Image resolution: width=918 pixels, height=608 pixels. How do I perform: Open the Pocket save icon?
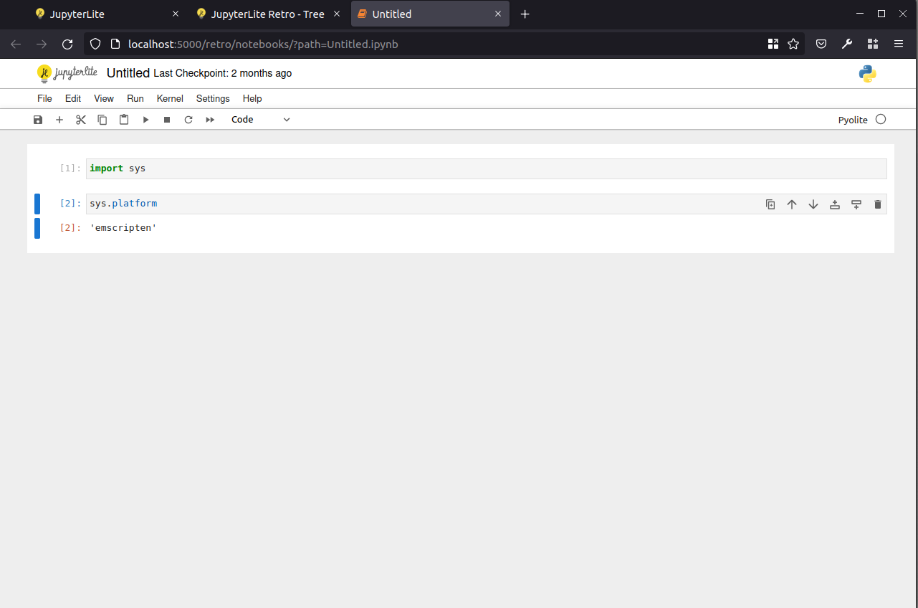coord(822,44)
